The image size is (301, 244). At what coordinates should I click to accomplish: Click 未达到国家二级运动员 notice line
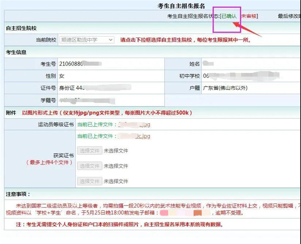click(x=158, y=206)
